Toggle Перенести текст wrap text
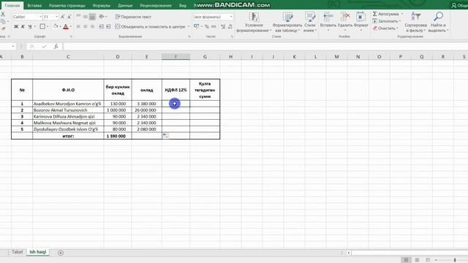The height and width of the screenshot is (263, 468). click(133, 17)
